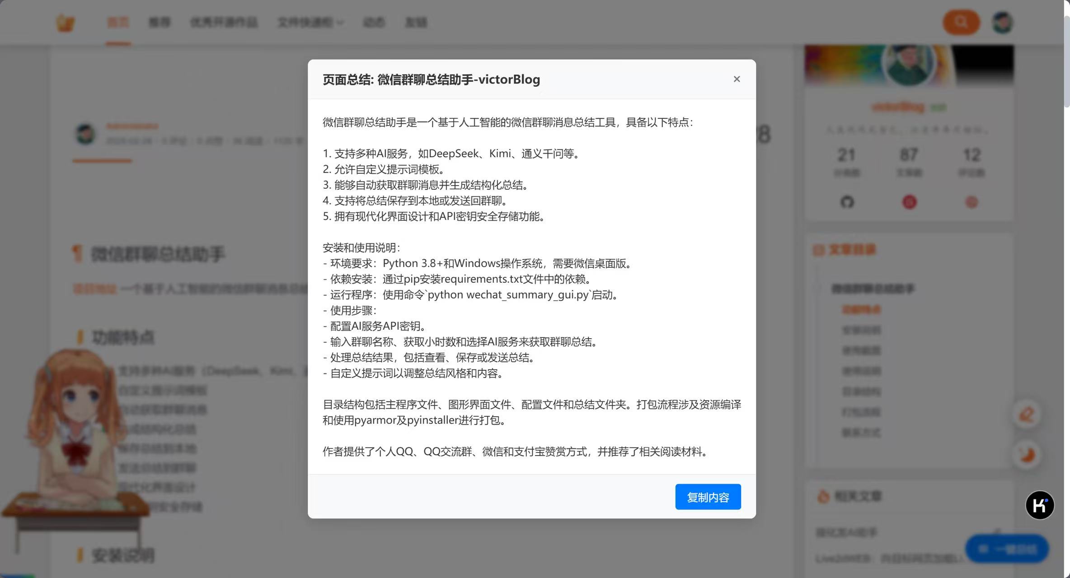Click the page vertical scrollbar thumb
Image resolution: width=1070 pixels, height=578 pixels.
click(1066, 61)
